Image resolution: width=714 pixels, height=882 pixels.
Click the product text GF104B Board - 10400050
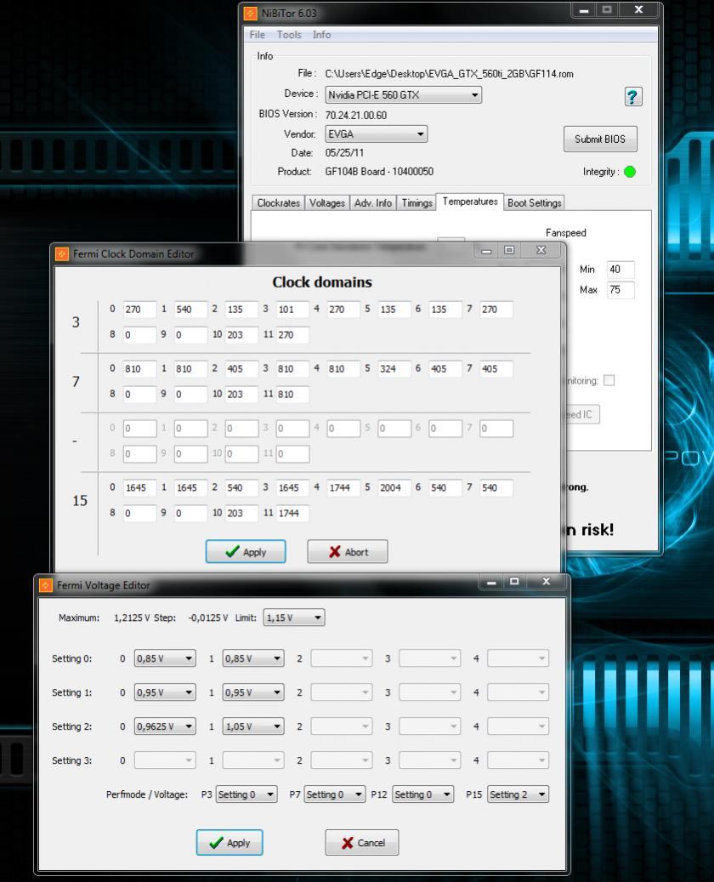click(x=379, y=172)
